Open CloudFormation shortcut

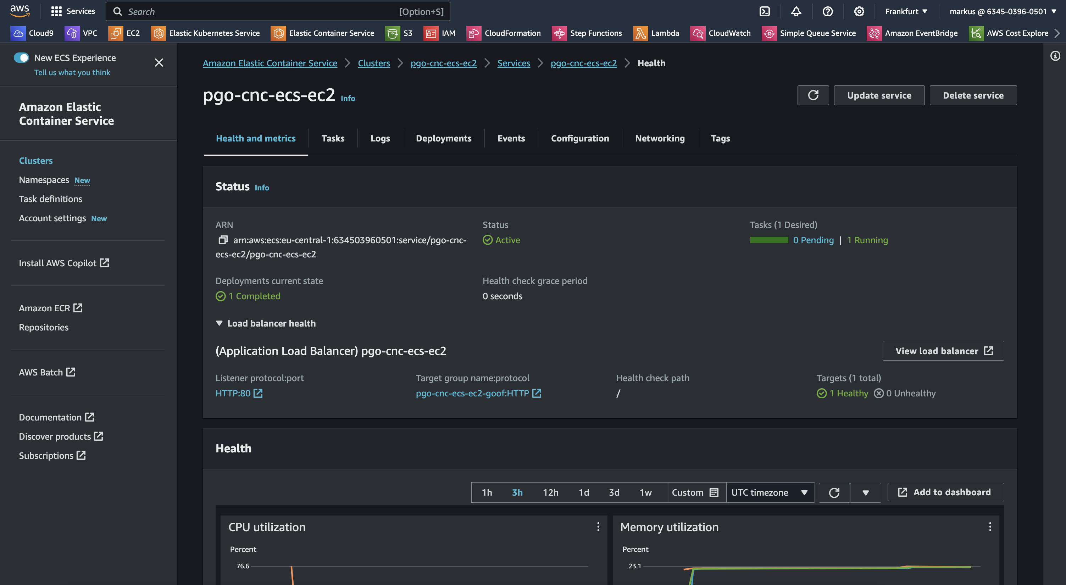coord(504,33)
